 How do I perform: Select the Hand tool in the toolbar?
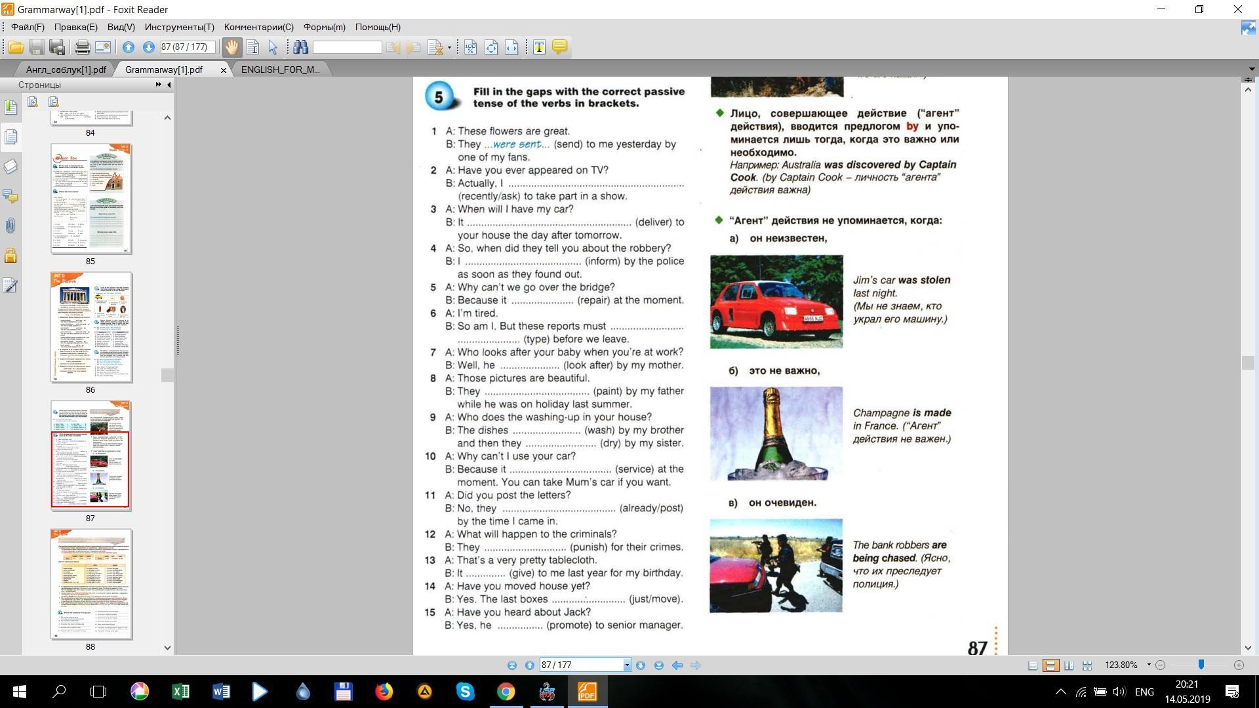pos(231,47)
